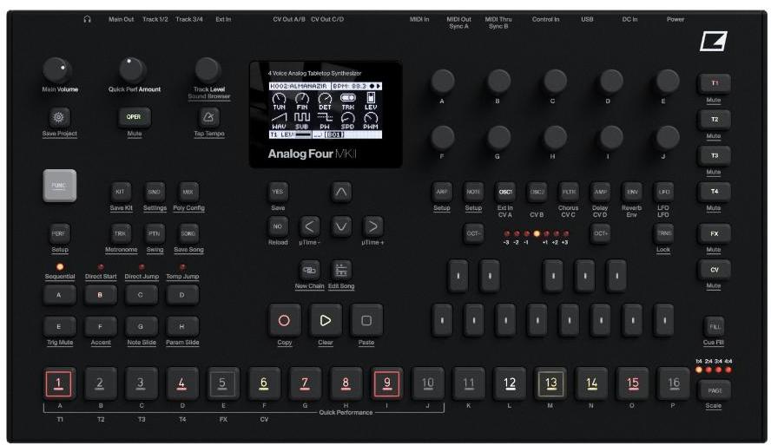Click the TRK metronome button
771x445 pixels.
[120, 234]
